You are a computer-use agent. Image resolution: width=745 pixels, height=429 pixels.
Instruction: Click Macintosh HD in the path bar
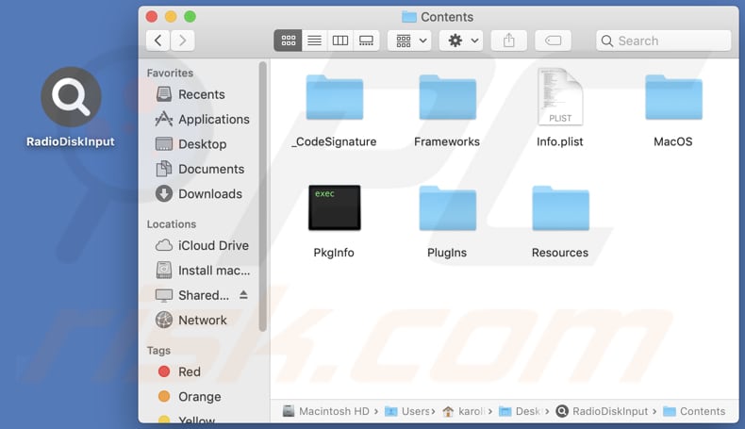[326, 411]
